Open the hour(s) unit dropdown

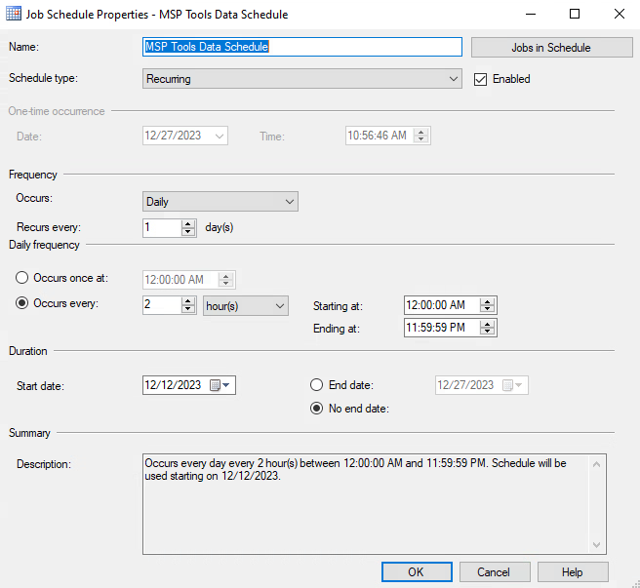(246, 305)
